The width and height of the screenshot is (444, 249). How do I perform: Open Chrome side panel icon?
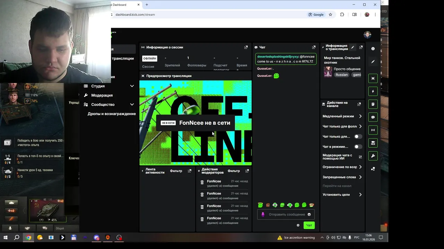pyautogui.click(x=354, y=15)
